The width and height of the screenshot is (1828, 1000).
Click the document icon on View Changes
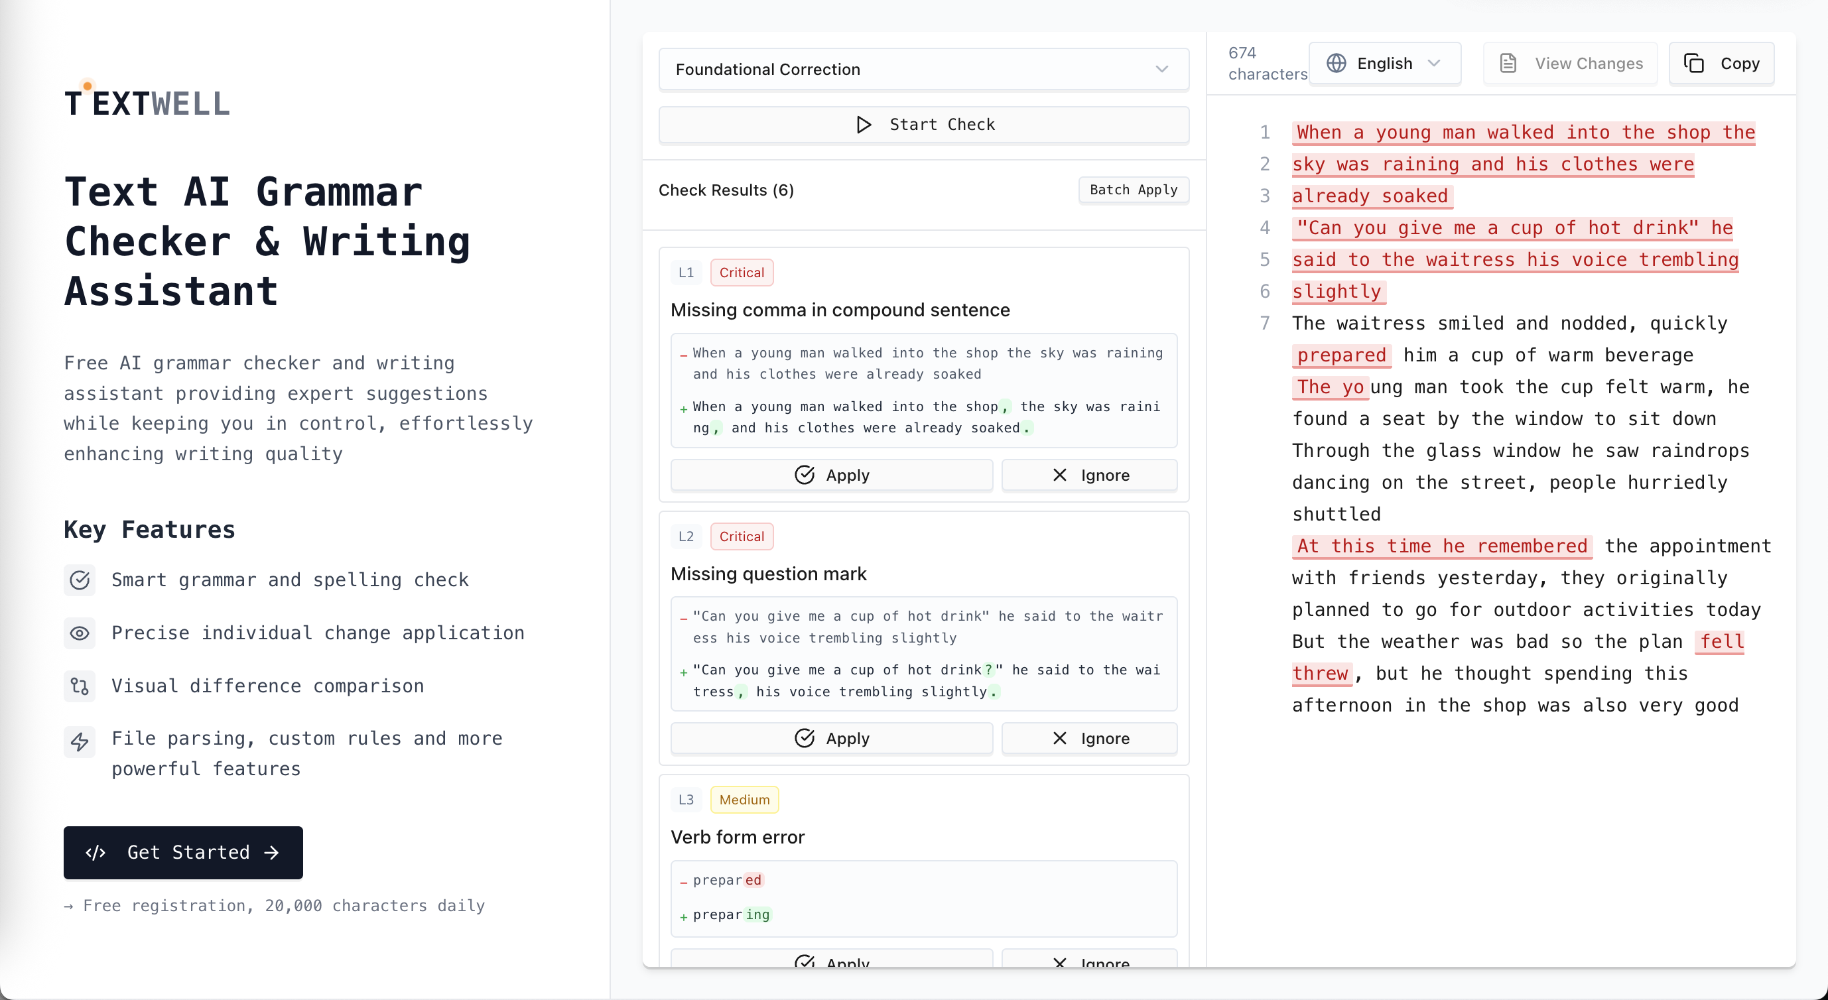[1508, 63]
